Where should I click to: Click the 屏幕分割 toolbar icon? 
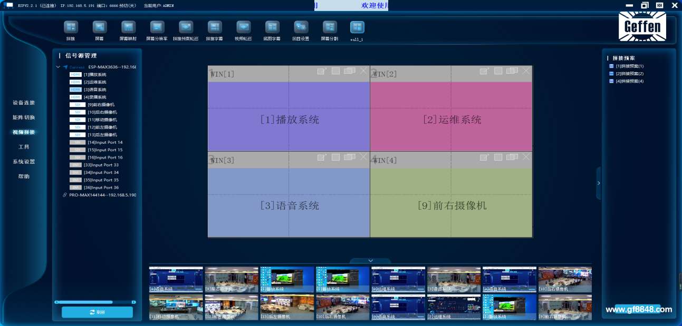[330, 27]
